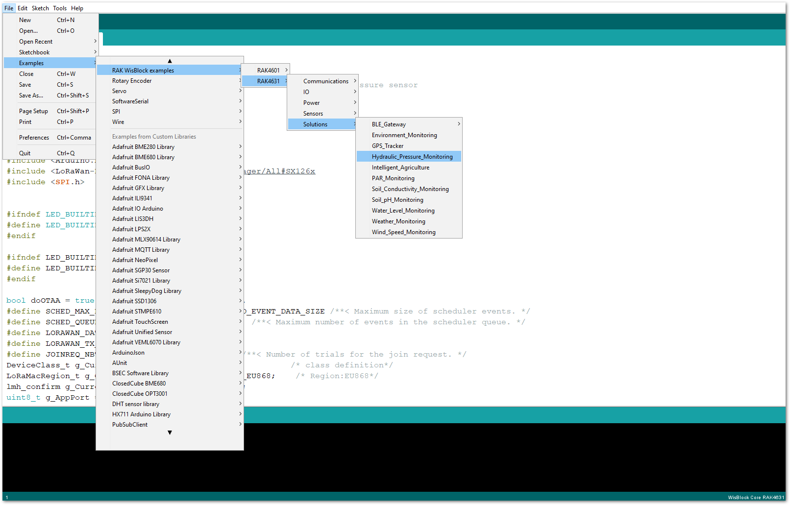Click Close in File menu

click(x=51, y=74)
